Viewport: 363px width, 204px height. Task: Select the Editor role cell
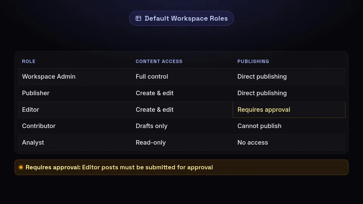pyautogui.click(x=30, y=110)
